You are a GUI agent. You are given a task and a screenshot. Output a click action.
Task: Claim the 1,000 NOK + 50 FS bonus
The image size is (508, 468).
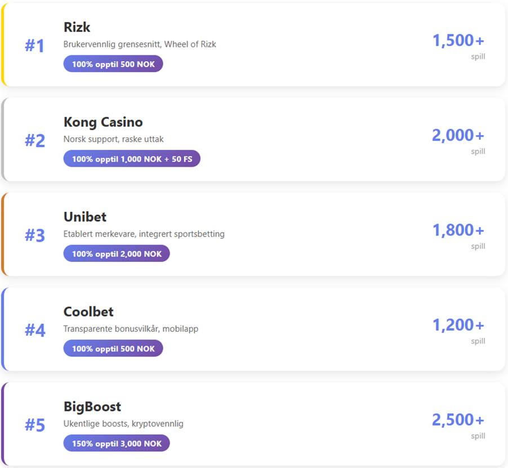click(132, 159)
